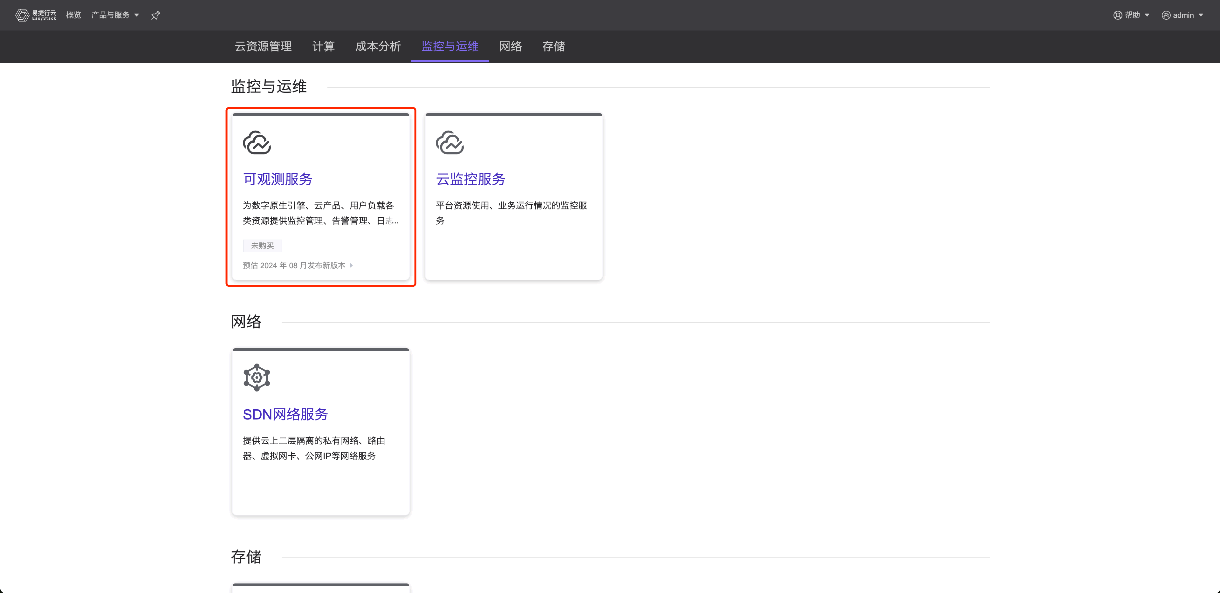Image resolution: width=1220 pixels, height=593 pixels.
Task: Click the 云监控服务 cloud monitor icon
Action: coord(449,143)
